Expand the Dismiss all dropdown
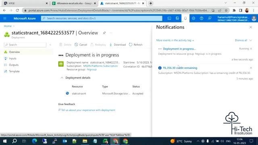 click(x=250, y=40)
